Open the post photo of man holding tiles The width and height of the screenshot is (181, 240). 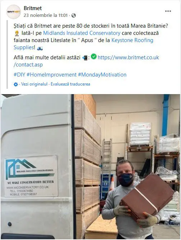pos(90,167)
